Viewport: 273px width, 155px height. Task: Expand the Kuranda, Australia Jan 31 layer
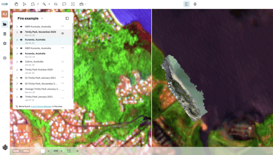tap(17, 40)
